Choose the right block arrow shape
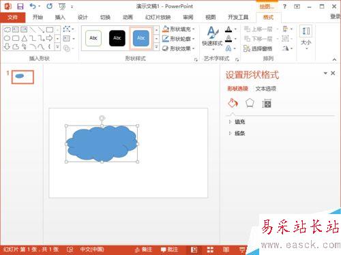This screenshot has height=255, width=341. [50, 38]
